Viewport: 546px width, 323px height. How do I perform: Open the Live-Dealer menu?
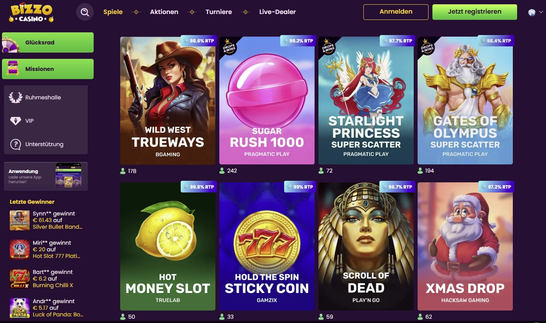tap(276, 12)
